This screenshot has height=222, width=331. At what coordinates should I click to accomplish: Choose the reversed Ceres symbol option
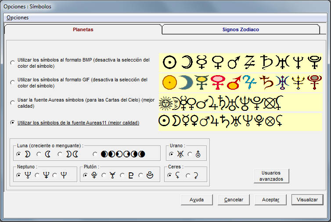tap(188, 175)
